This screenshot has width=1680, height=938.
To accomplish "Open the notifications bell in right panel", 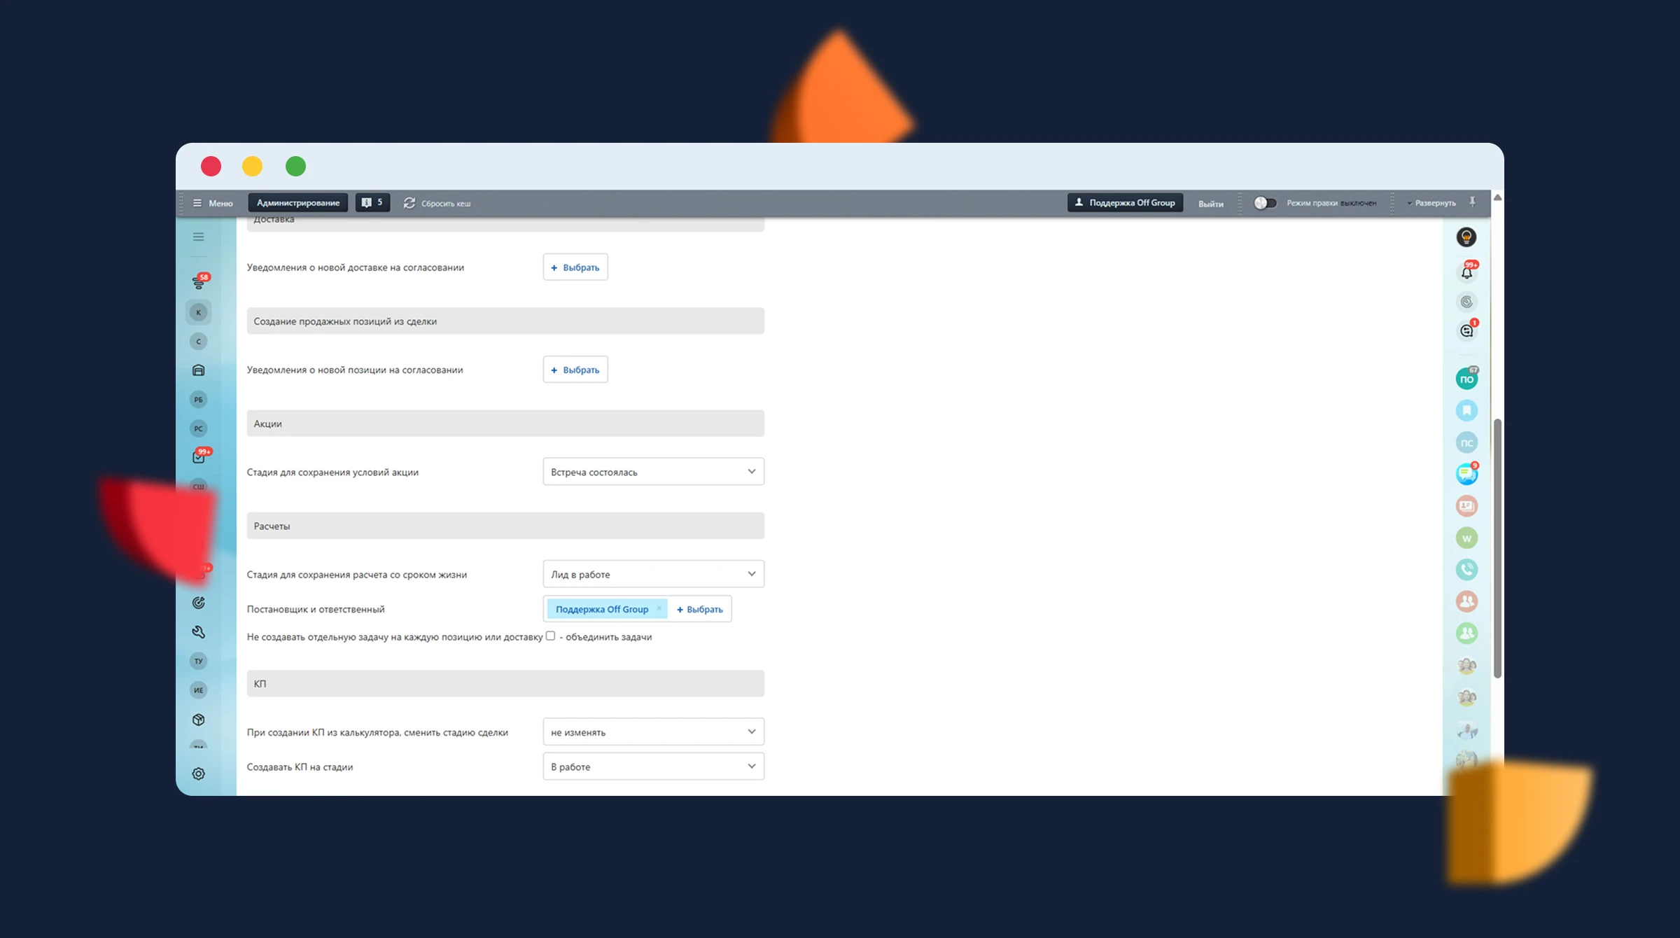I will pos(1466,273).
